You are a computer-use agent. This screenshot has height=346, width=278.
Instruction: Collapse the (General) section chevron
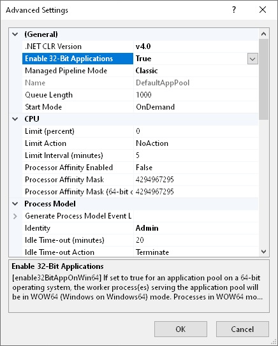coord(15,34)
